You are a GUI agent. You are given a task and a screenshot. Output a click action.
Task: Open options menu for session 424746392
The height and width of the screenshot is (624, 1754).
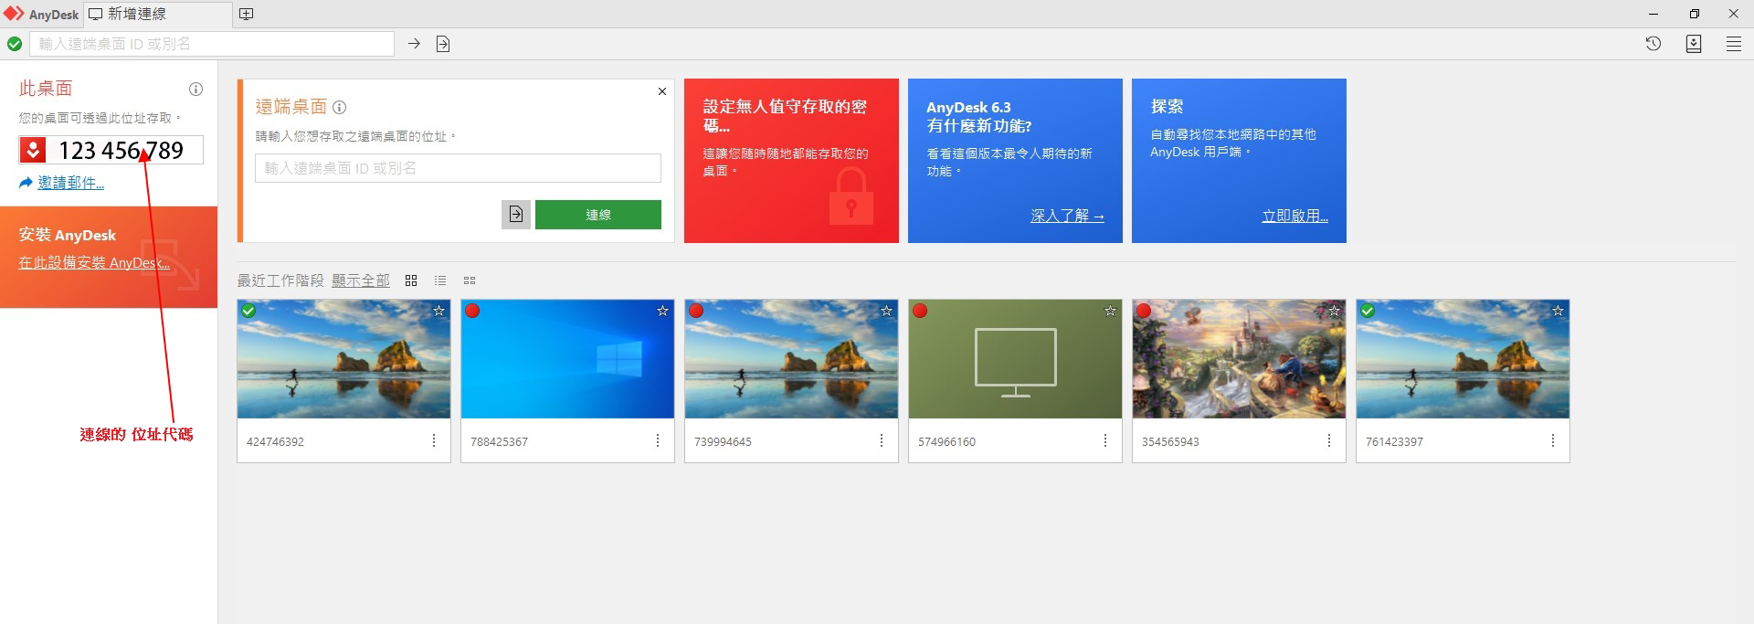pyautogui.click(x=433, y=441)
